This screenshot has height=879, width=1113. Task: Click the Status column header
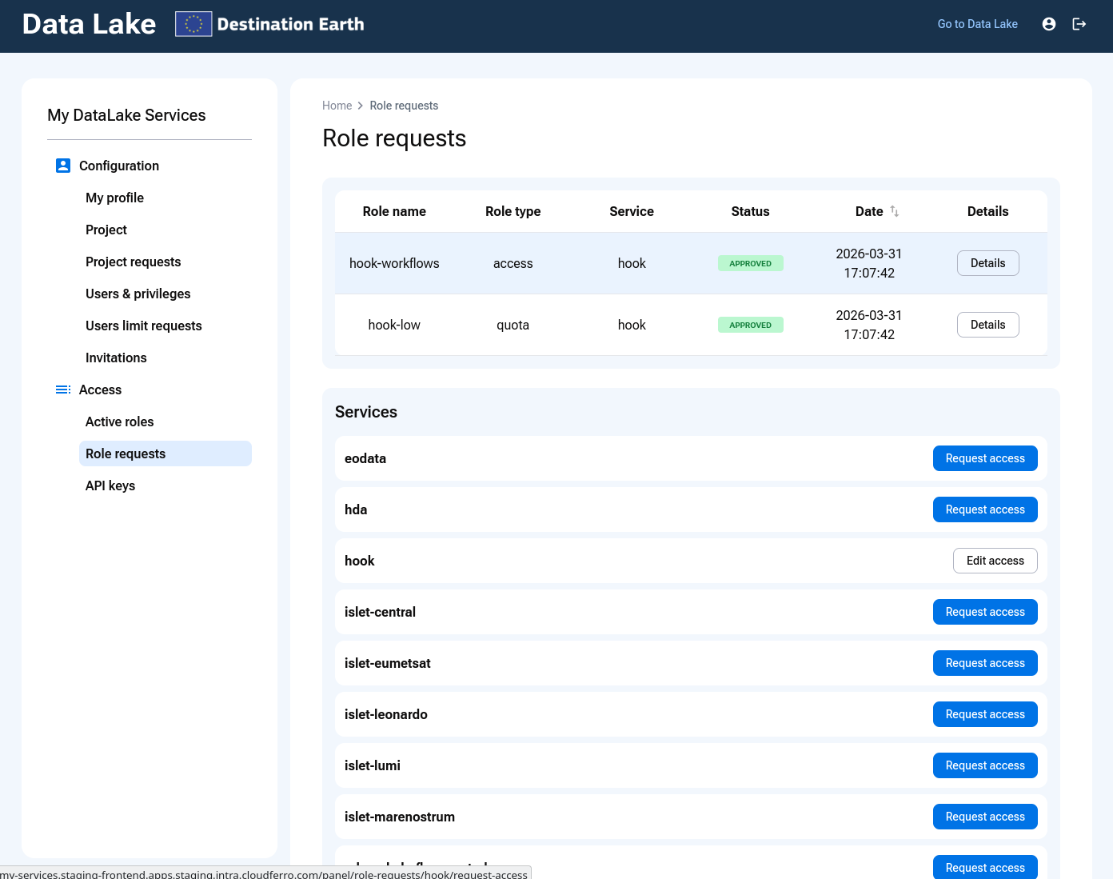751,211
